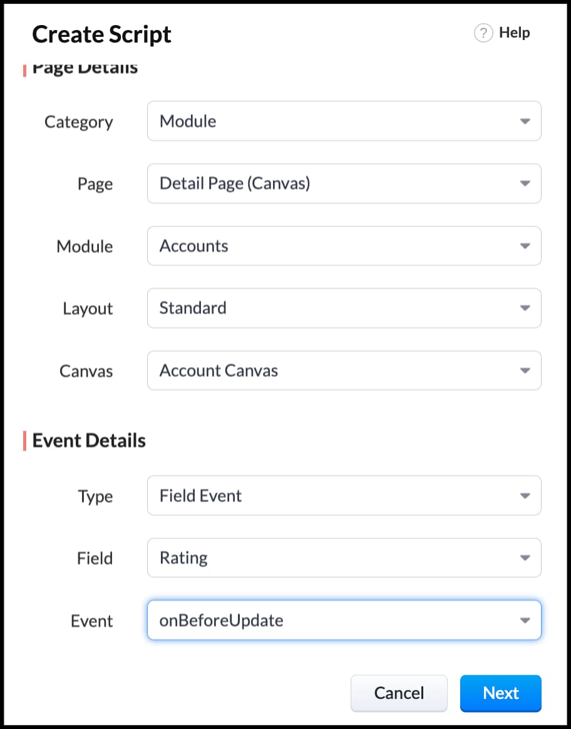571x729 pixels.
Task: Open the Canvas selector showing Account Canvas
Action: pyautogui.click(x=344, y=371)
